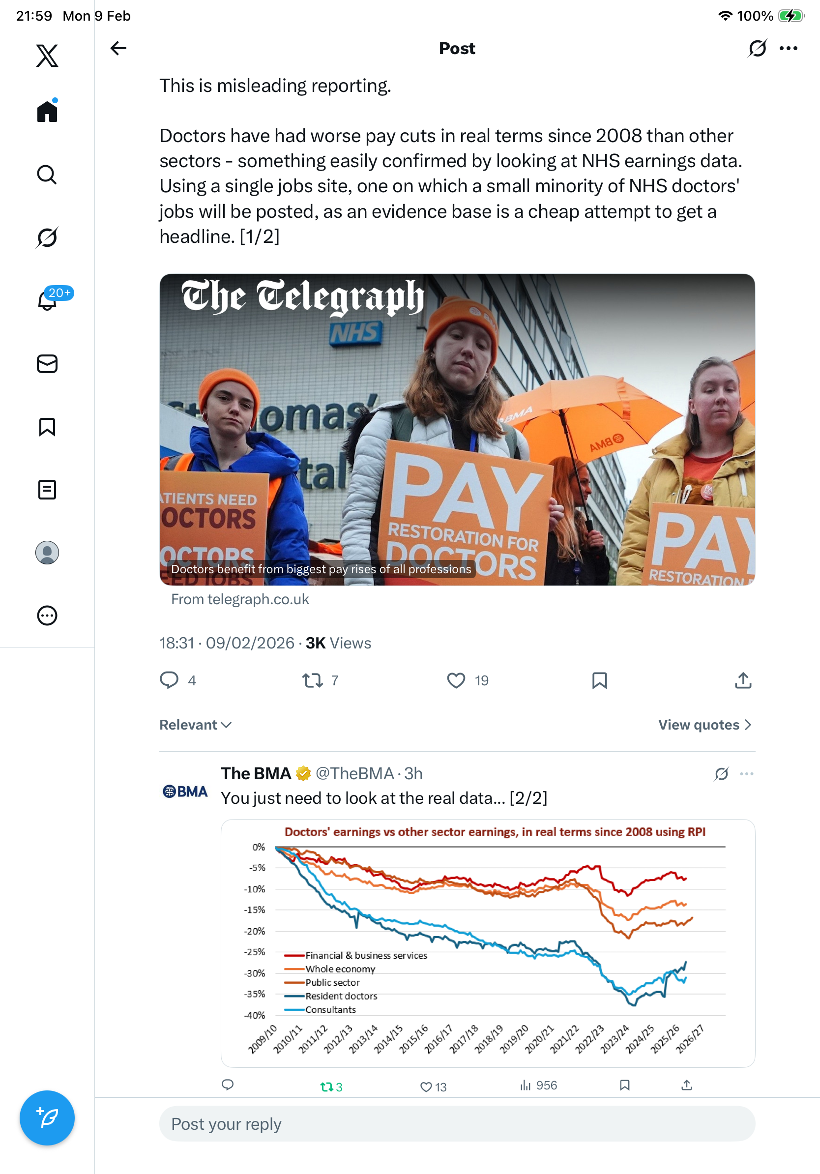The image size is (820, 1174).
Task: Open View quotes link
Action: 704,725
